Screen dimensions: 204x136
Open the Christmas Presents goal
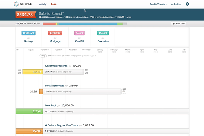(x=56, y=66)
